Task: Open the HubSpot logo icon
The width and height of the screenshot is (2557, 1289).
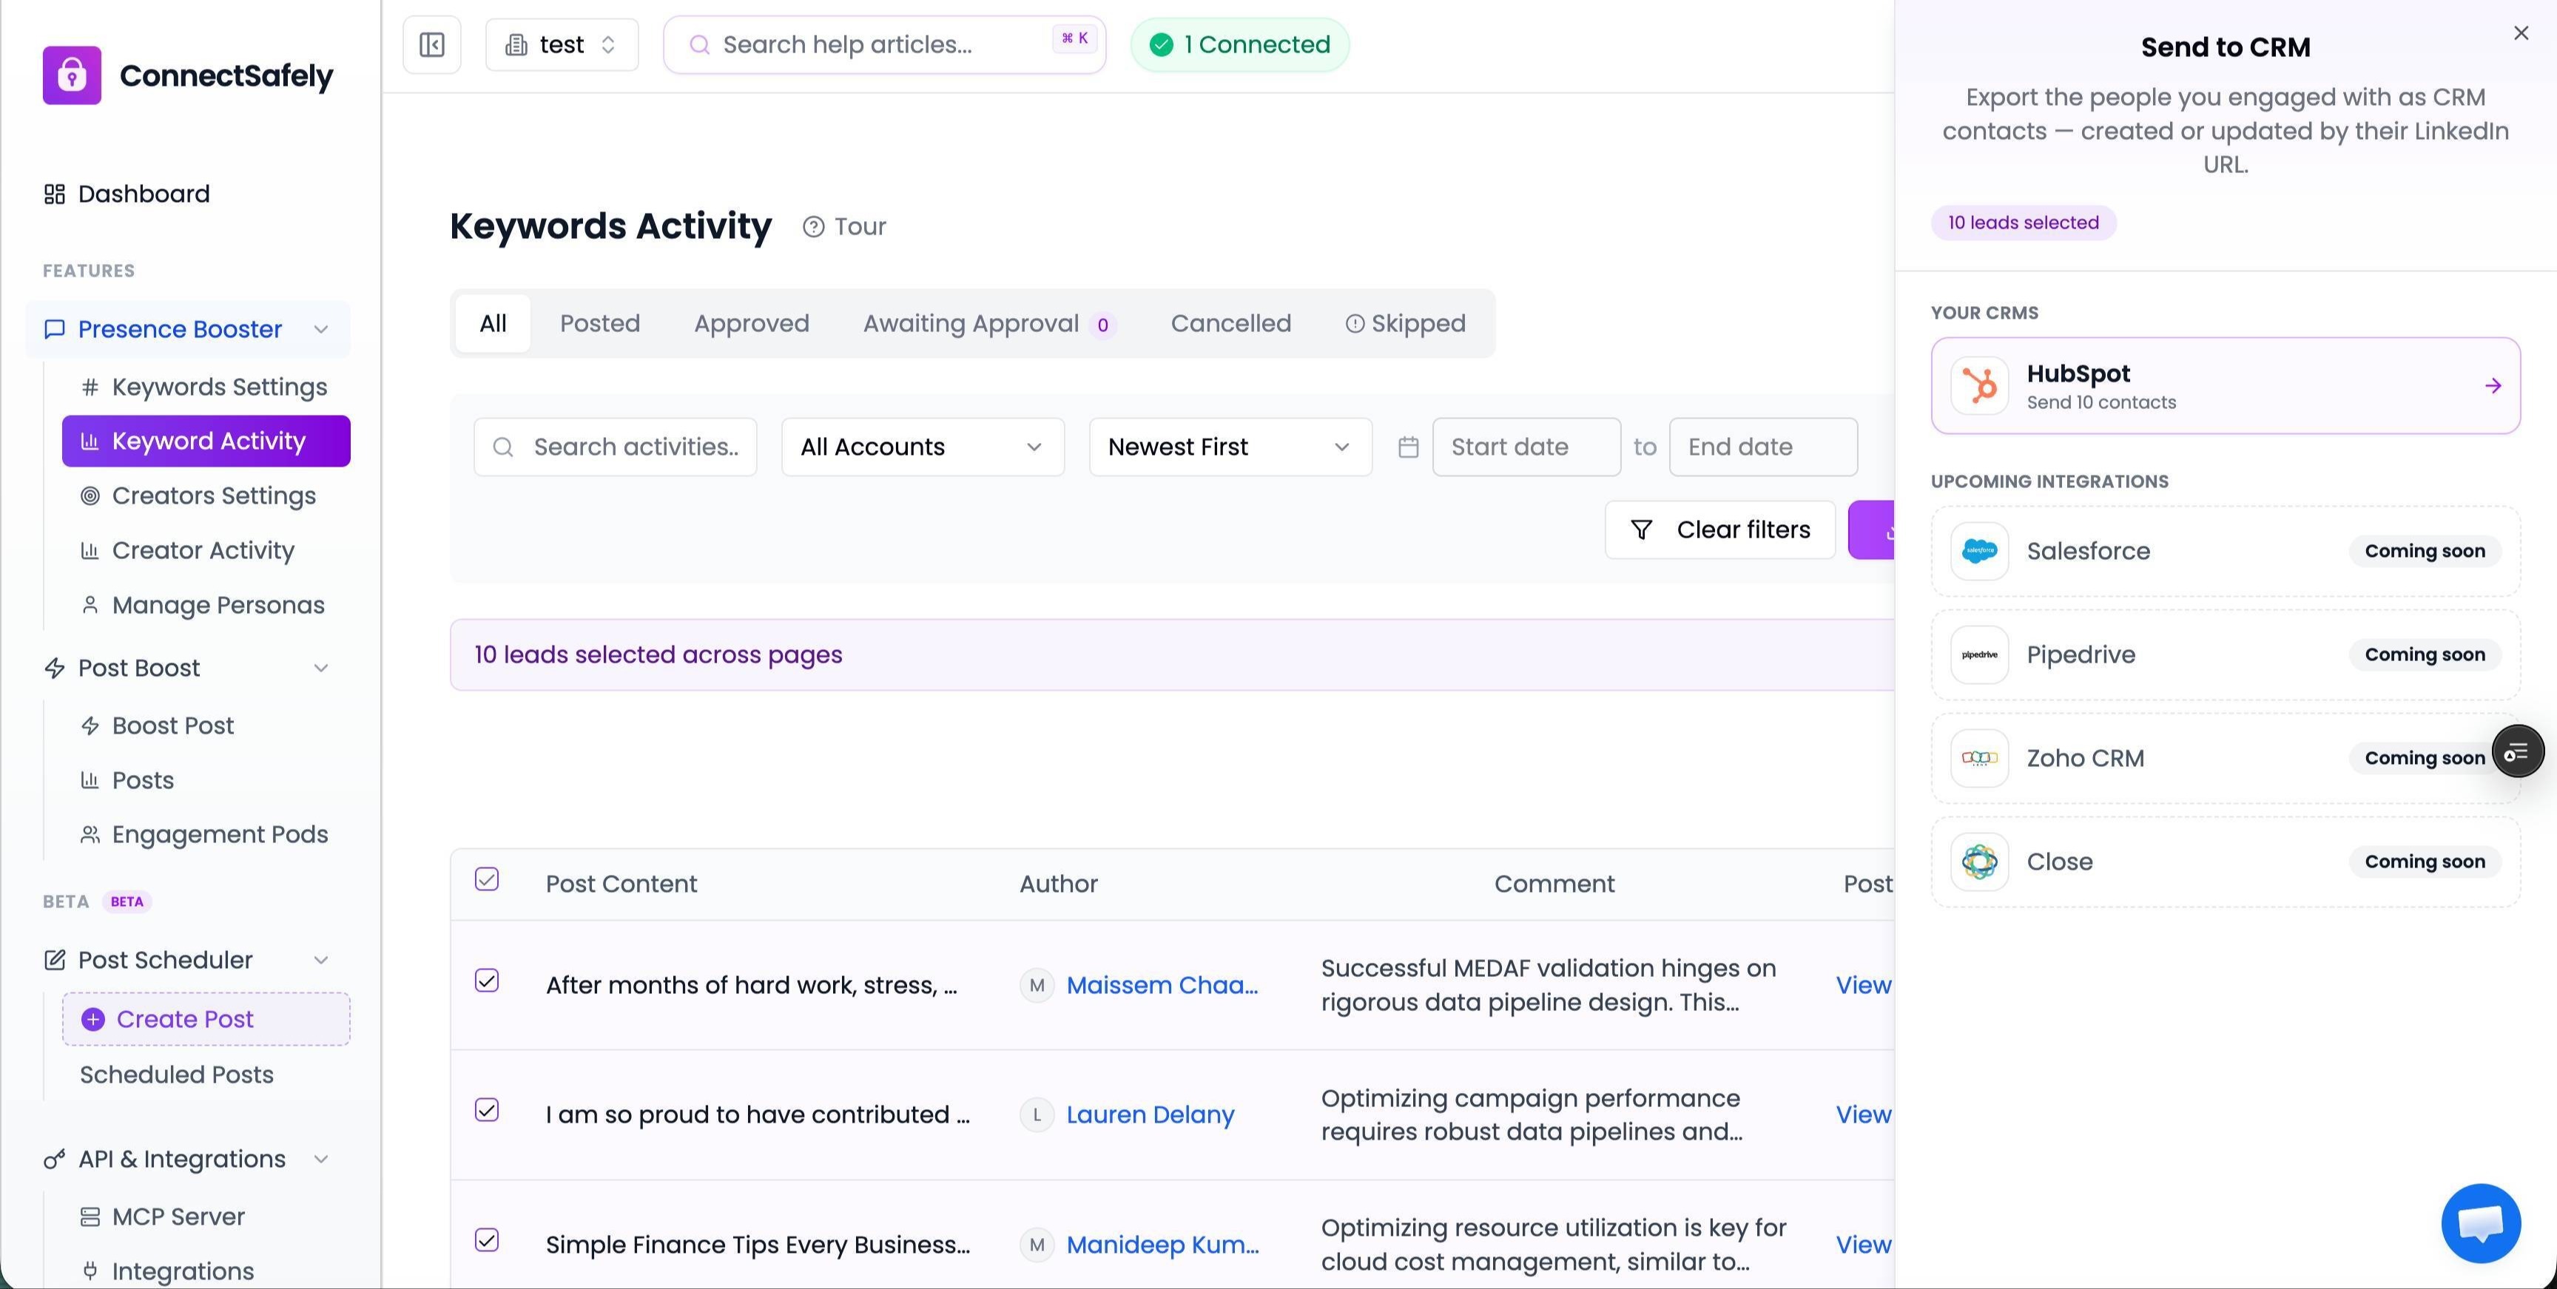Action: coord(1979,385)
